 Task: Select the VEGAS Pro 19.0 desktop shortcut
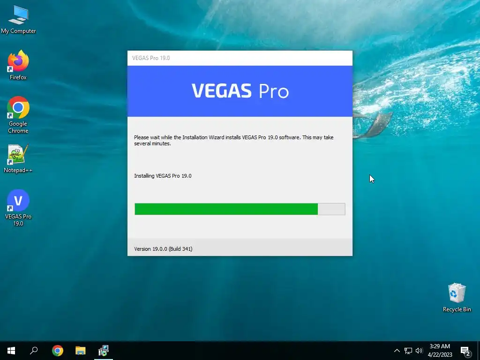click(x=18, y=208)
